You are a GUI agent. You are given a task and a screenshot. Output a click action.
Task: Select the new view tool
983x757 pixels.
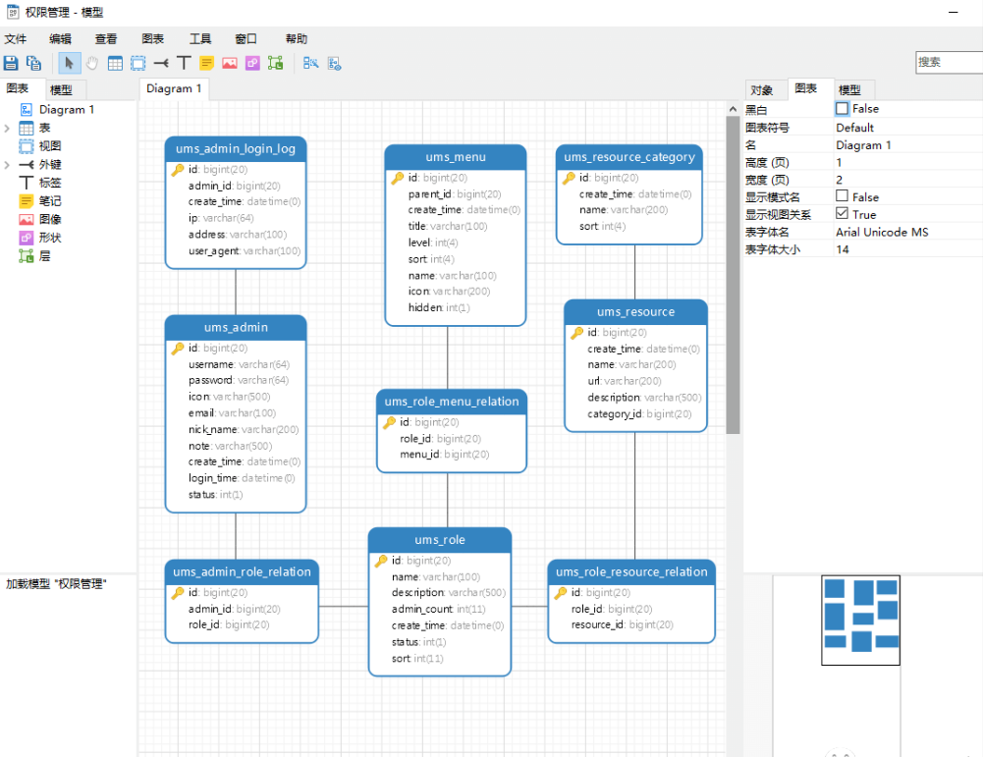coord(137,63)
